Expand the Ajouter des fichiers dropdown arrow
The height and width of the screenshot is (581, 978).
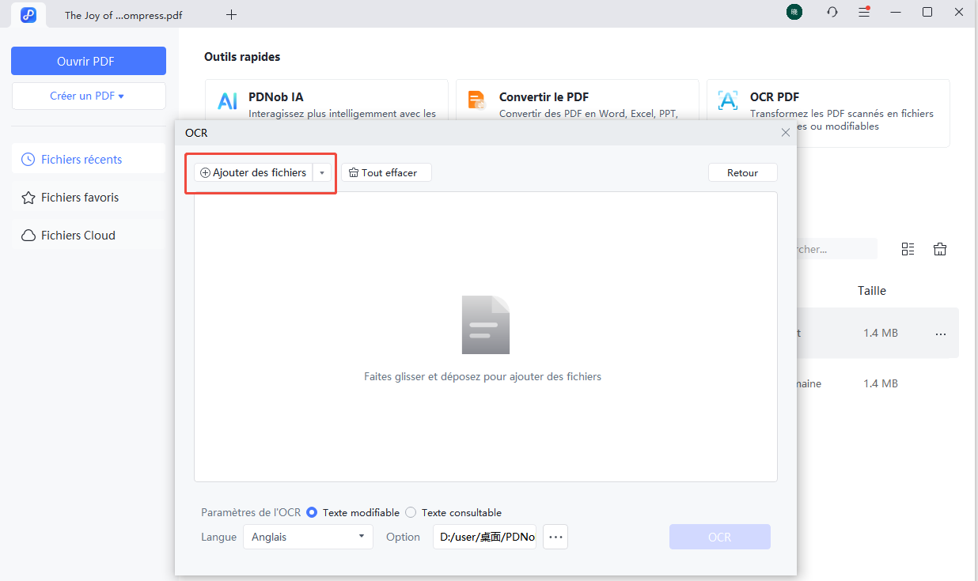click(x=322, y=172)
